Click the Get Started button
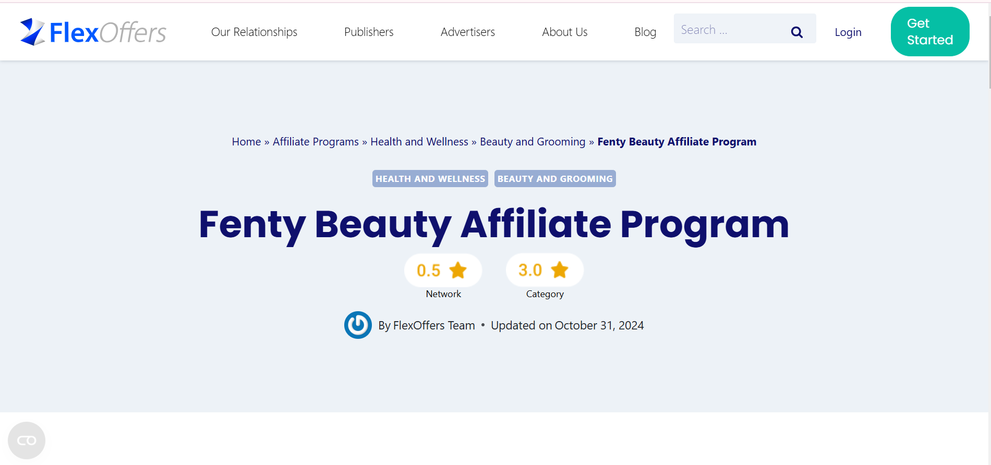The image size is (991, 465). pyautogui.click(x=930, y=31)
